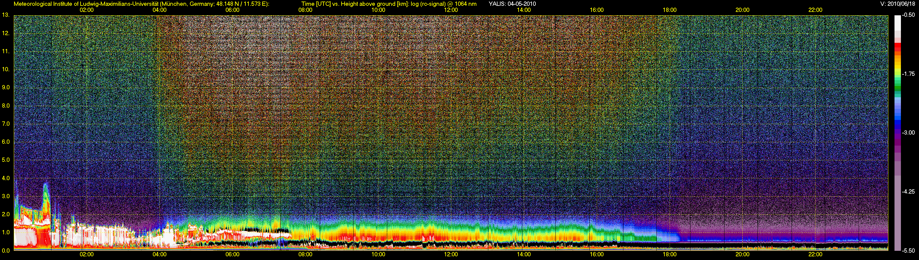
Task: Click the Meteorological Institute title text
Action: (142, 4)
